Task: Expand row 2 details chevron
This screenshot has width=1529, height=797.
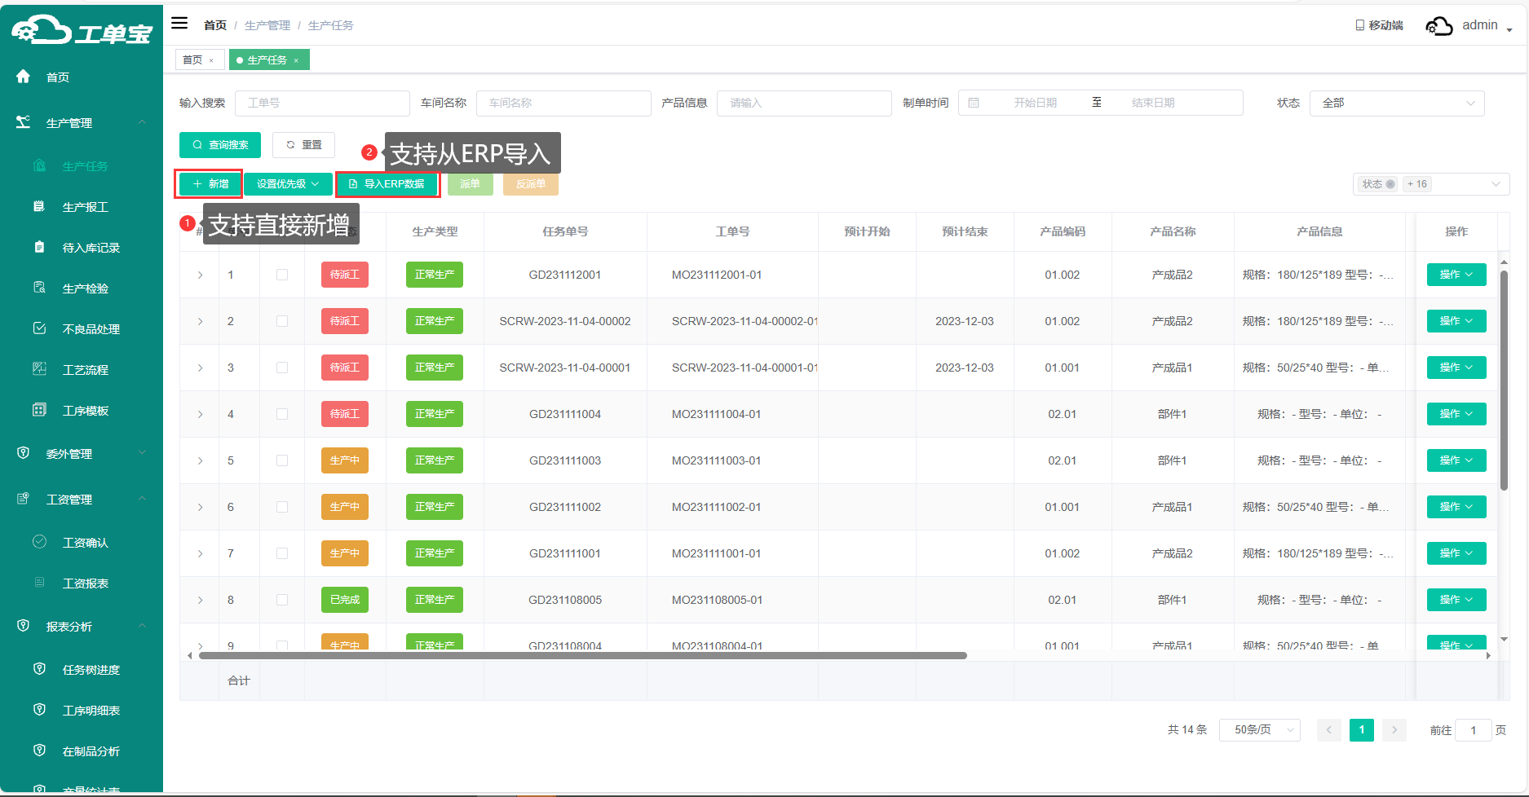Action: coord(201,321)
